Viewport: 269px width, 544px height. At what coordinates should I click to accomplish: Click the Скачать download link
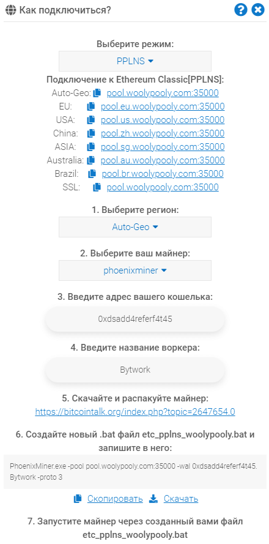180,499
